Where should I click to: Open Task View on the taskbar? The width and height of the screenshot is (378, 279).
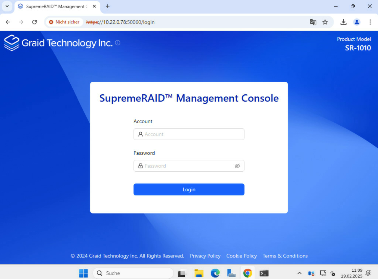(x=182, y=273)
